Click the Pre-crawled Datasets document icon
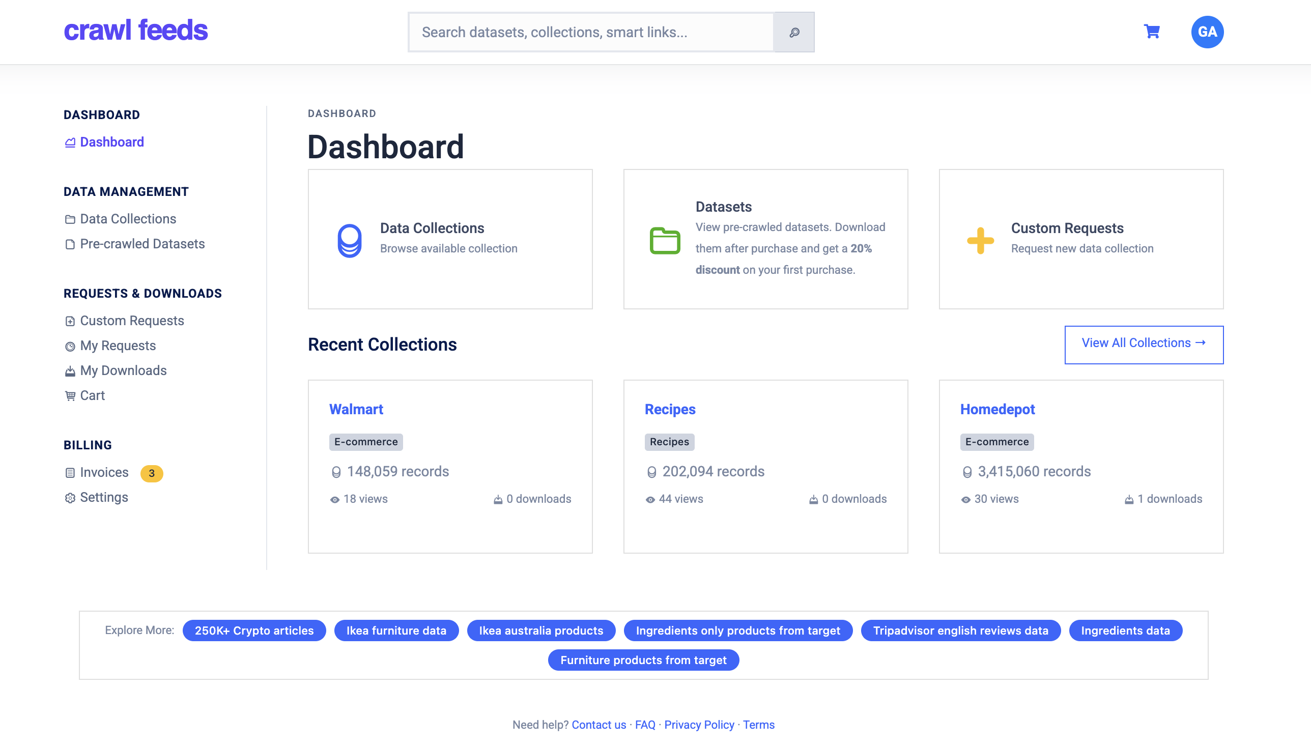This screenshot has height=745, width=1311. point(70,244)
